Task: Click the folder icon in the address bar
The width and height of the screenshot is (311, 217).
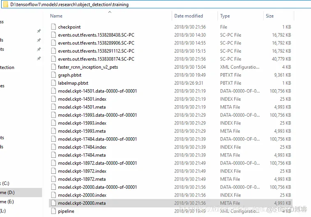Action: click(x=6, y=5)
